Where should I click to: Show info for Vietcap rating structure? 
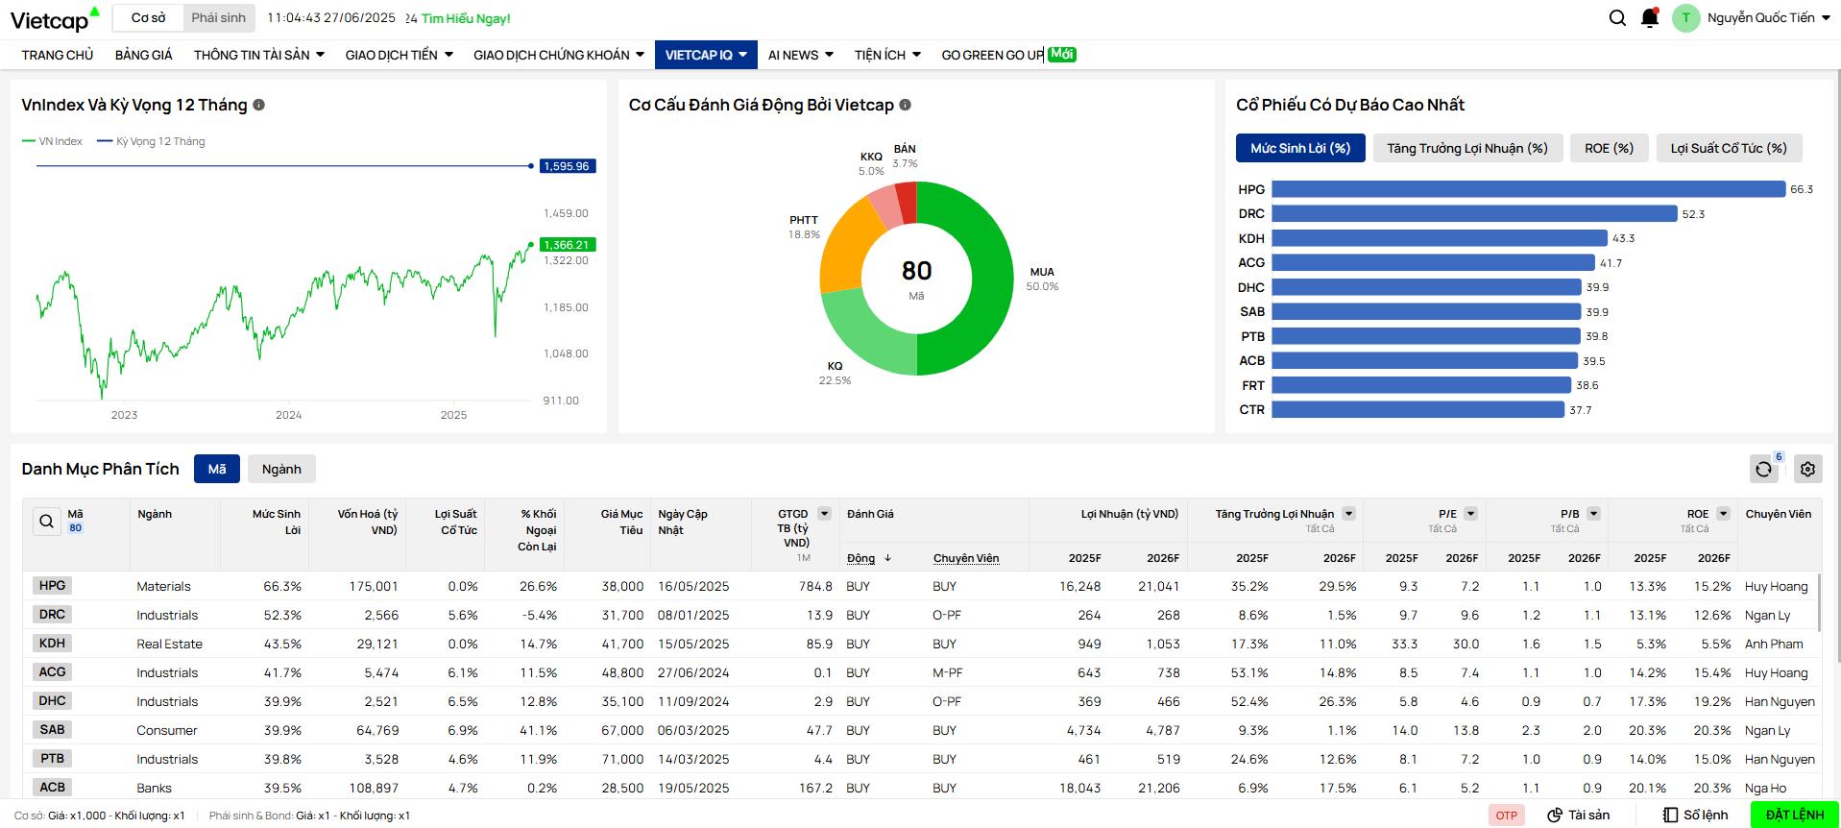pos(905,105)
